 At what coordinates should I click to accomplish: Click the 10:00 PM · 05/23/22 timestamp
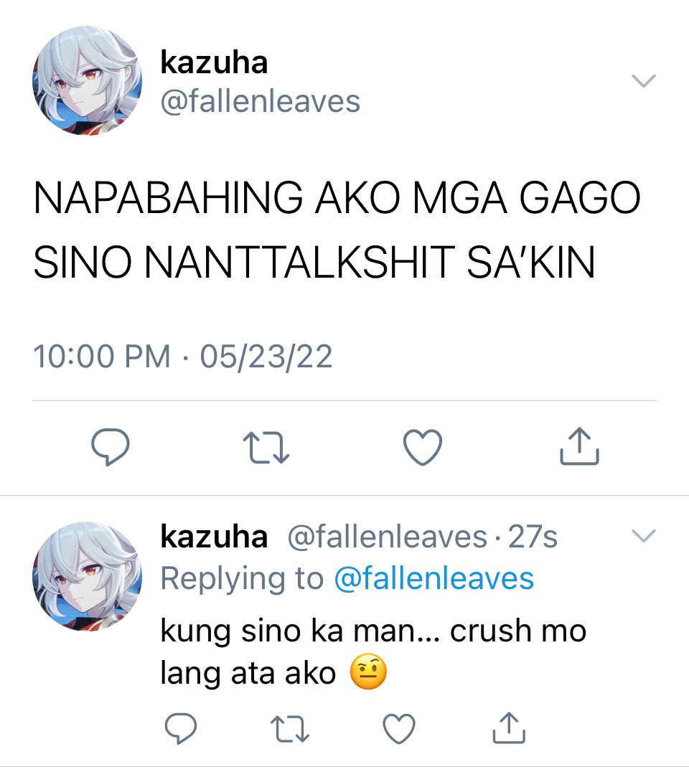pyautogui.click(x=183, y=356)
